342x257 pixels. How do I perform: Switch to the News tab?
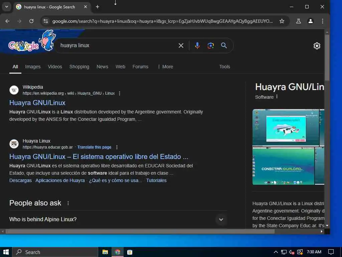click(x=102, y=67)
